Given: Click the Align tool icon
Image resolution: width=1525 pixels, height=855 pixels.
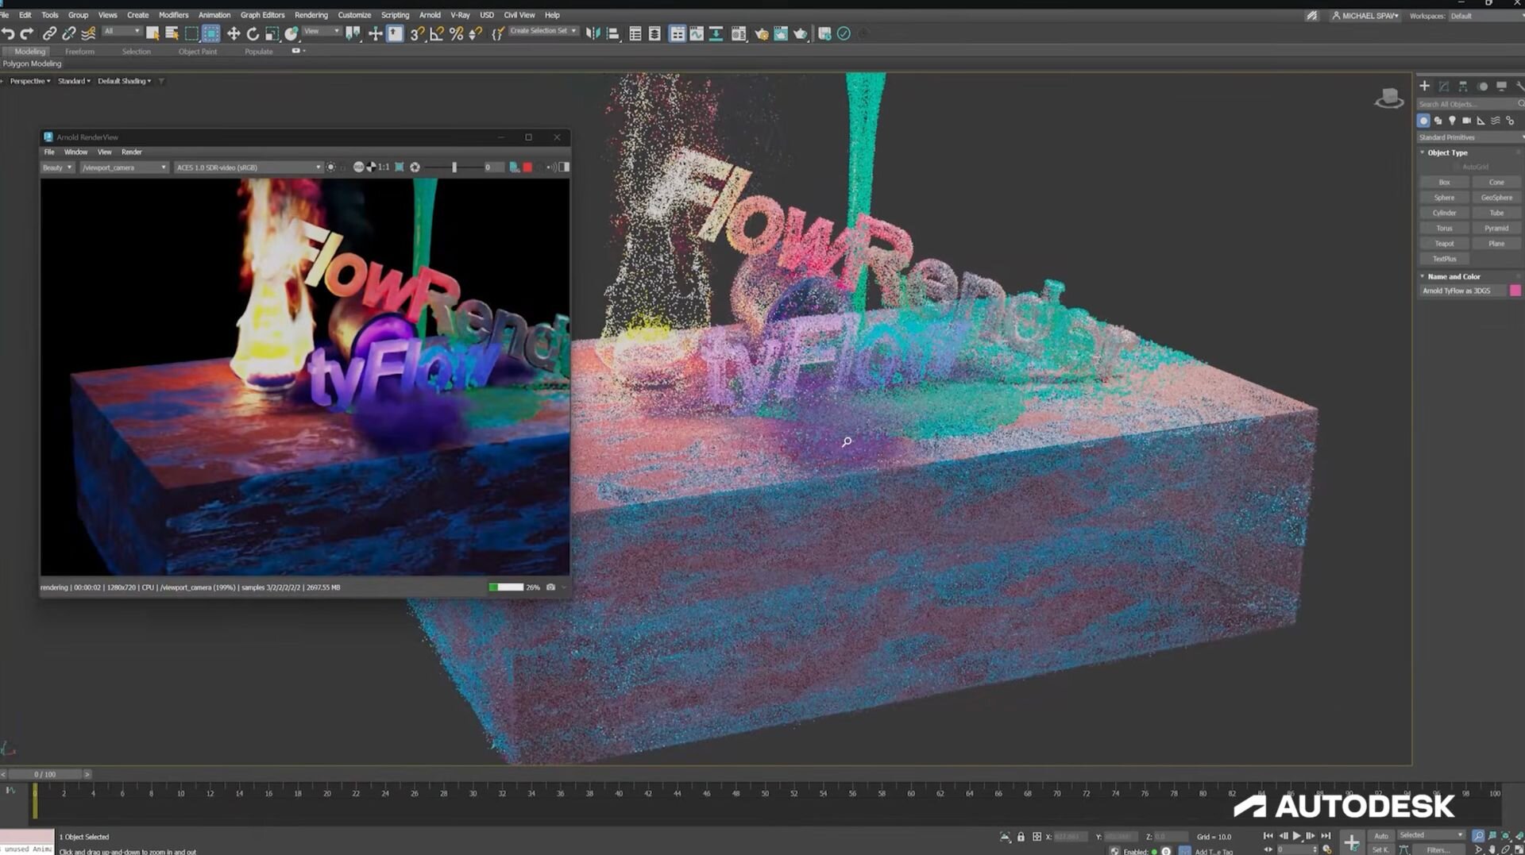Looking at the screenshot, I should (x=612, y=33).
